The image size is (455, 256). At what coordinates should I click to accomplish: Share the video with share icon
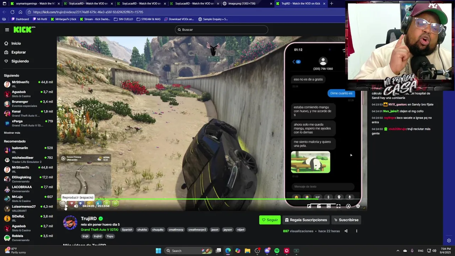(346, 231)
